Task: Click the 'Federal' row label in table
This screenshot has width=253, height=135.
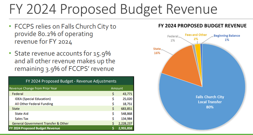Action: click(x=18, y=94)
